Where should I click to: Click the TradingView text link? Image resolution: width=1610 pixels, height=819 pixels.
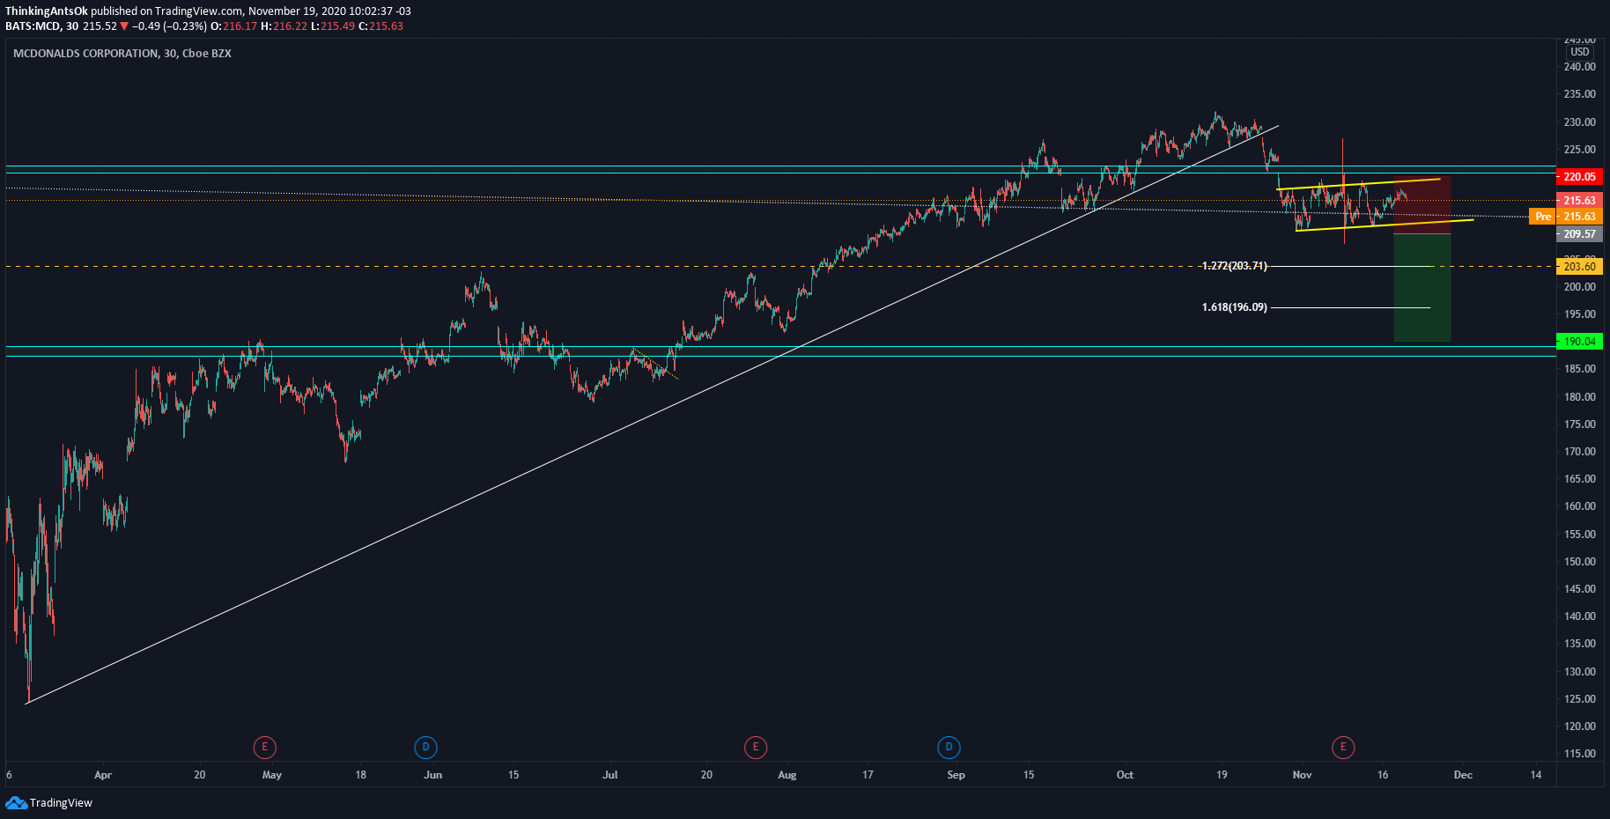click(x=61, y=802)
